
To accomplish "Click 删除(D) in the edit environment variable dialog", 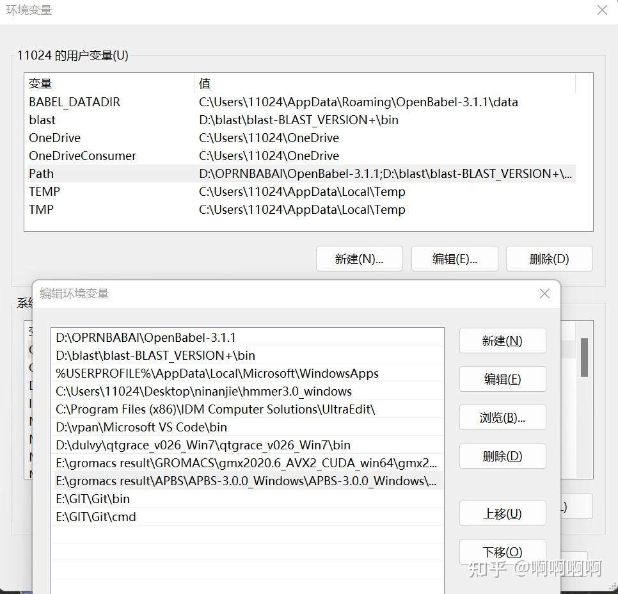I will tap(502, 456).
